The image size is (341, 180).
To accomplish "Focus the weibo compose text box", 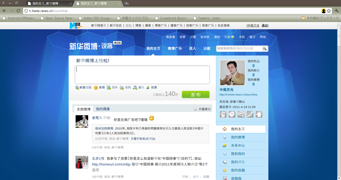I will pyautogui.click(x=142, y=75).
